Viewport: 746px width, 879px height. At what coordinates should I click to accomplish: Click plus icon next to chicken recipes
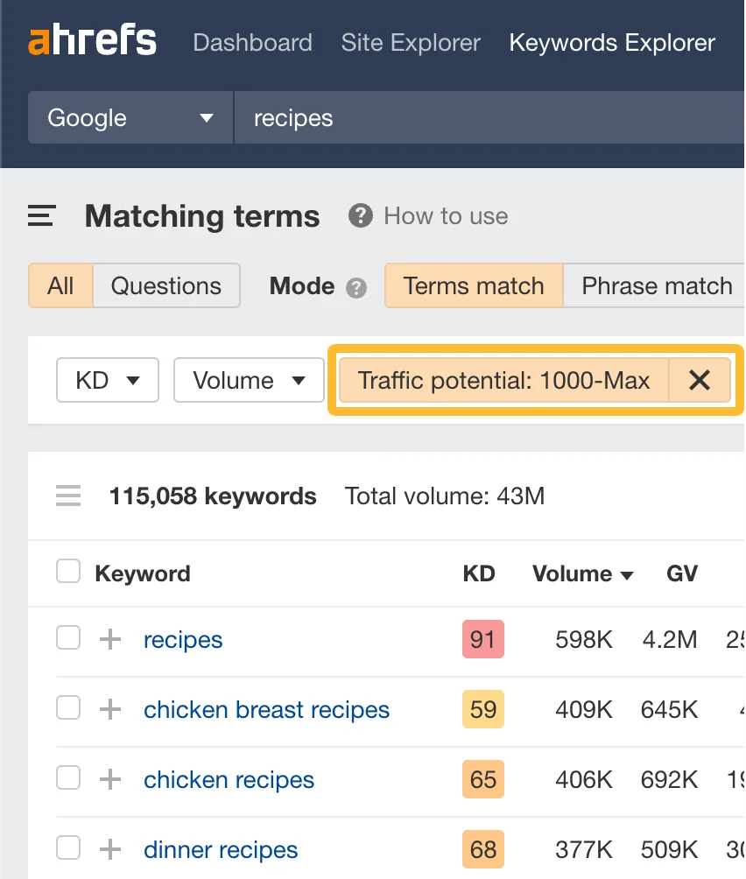click(110, 779)
